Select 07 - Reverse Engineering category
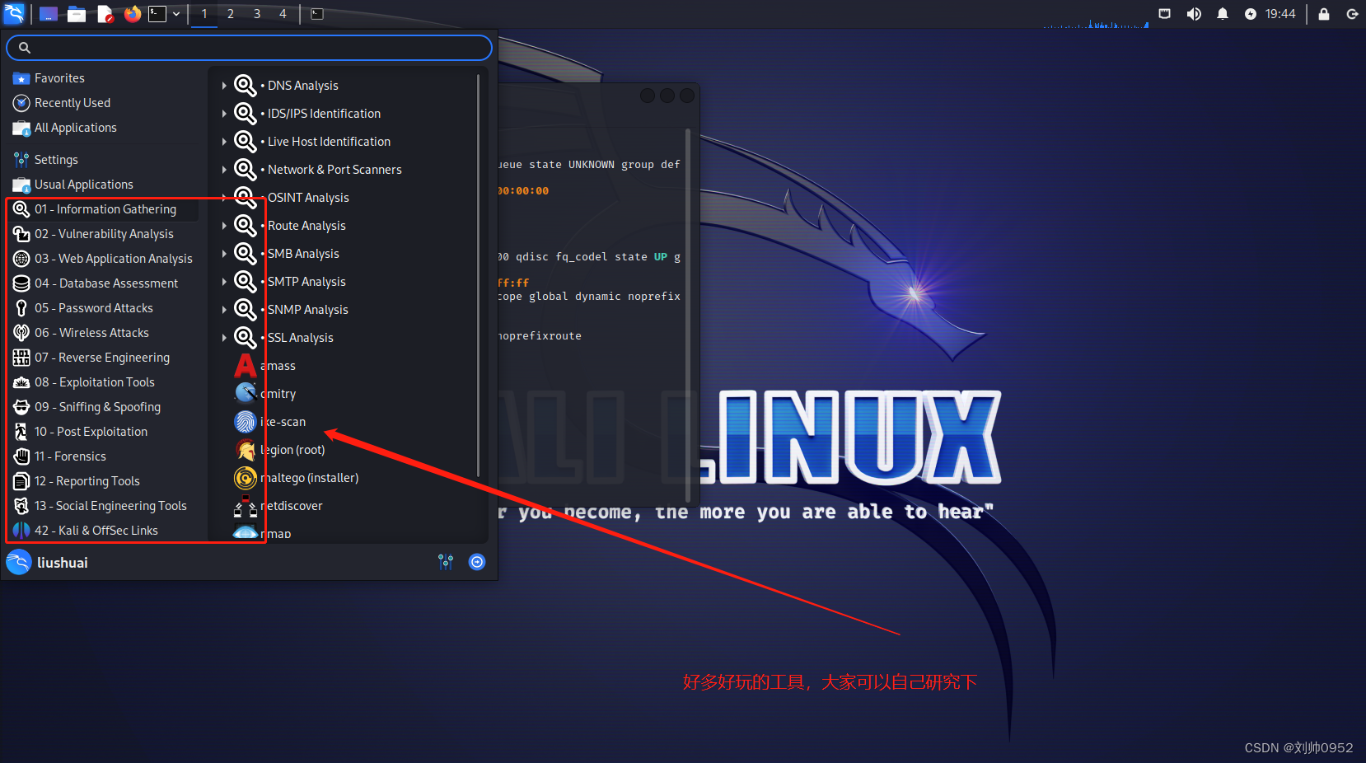This screenshot has width=1366, height=763. pos(103,358)
